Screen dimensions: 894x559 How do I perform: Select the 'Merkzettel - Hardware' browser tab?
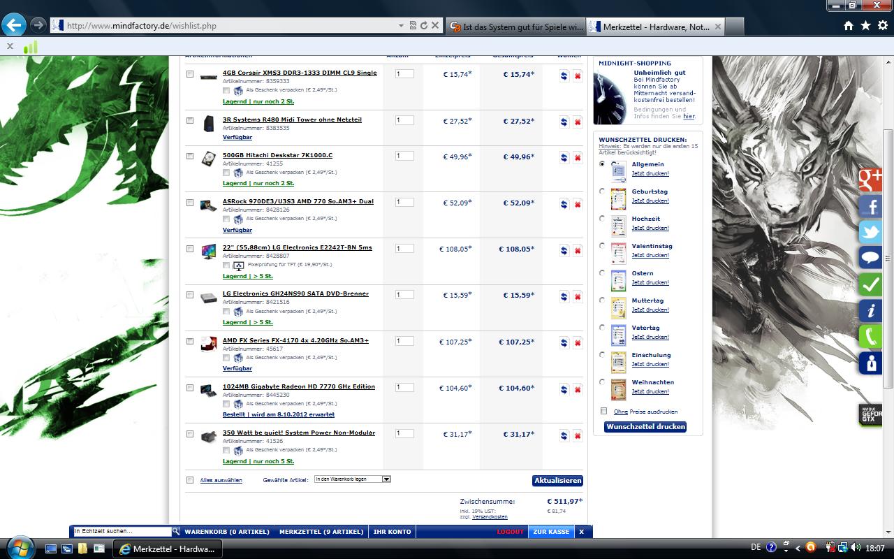[657, 27]
